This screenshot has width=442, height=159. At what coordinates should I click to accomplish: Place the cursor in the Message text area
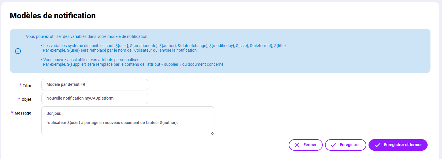pos(128,128)
